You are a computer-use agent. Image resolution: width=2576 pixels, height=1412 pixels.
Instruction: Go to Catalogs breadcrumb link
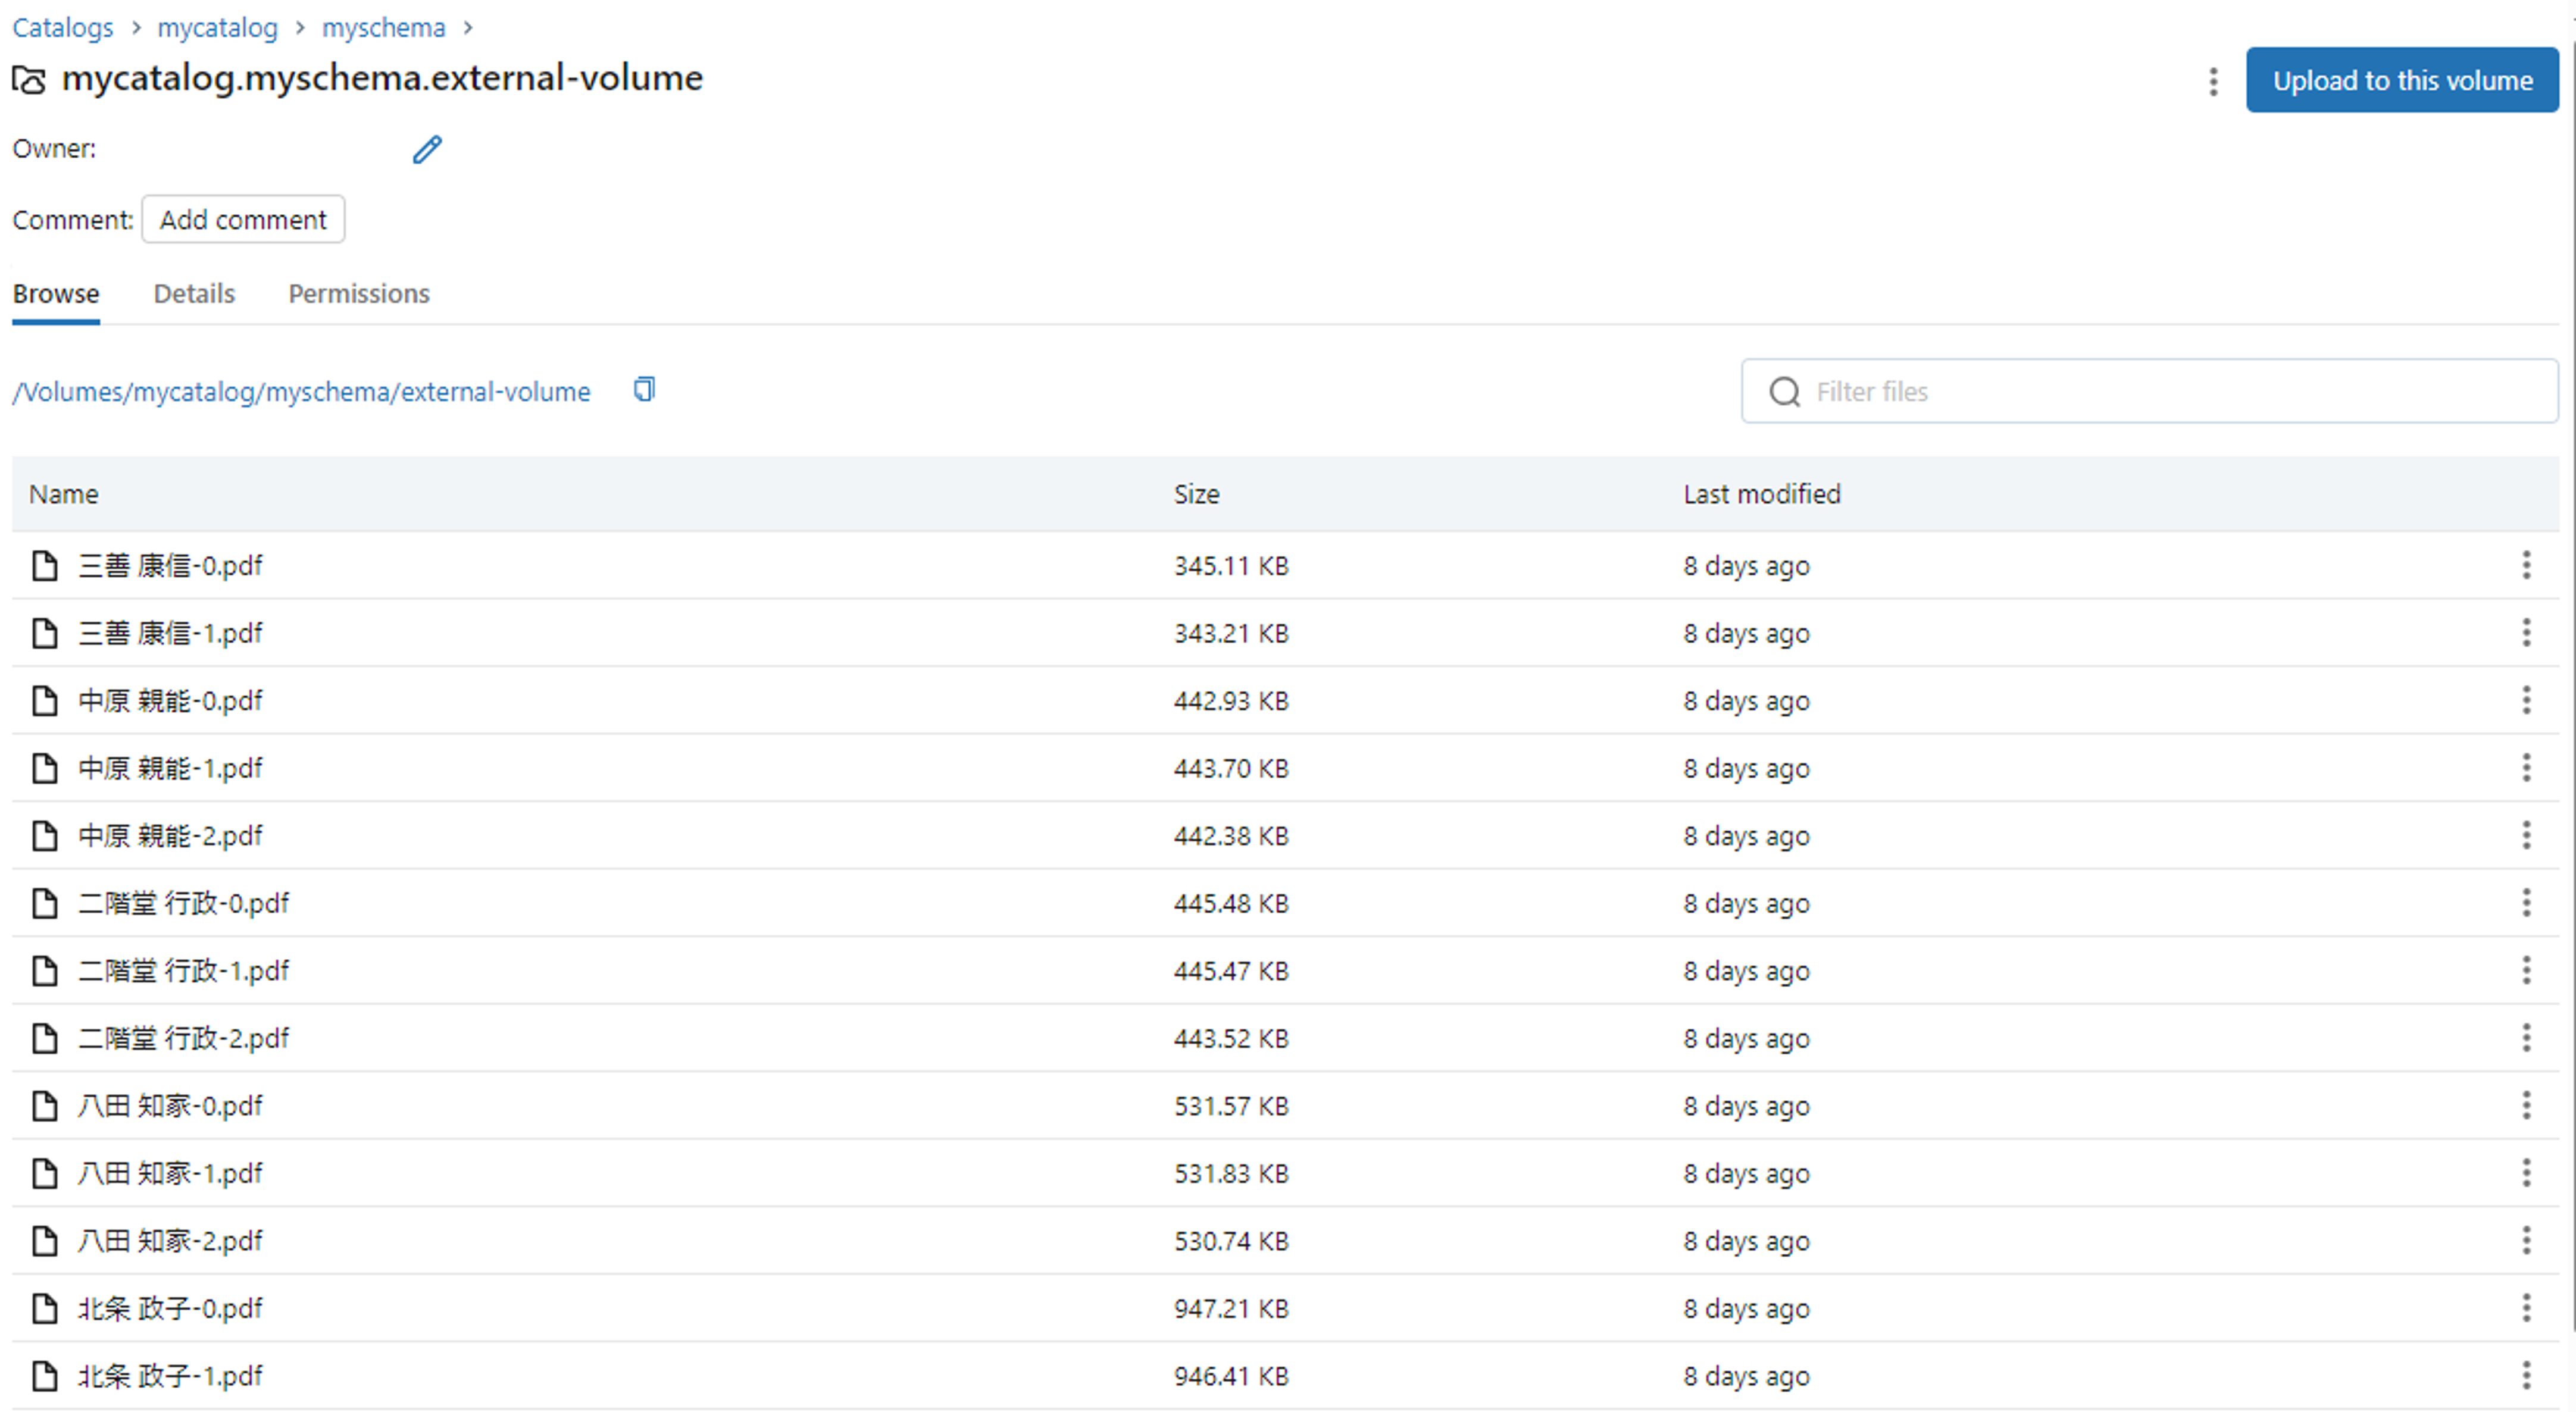pos(62,28)
